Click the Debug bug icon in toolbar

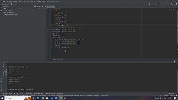point(164,4)
